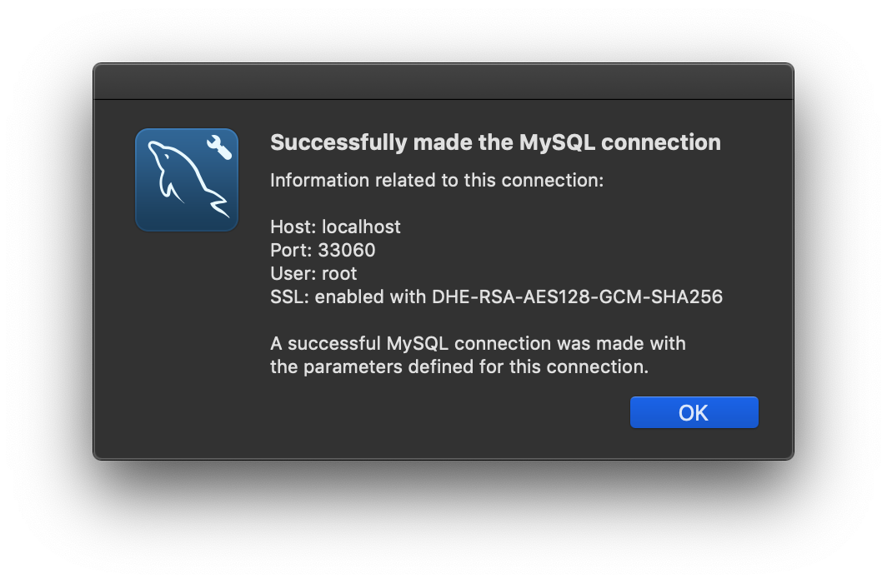Click the "SSL:" label
Image resolution: width=887 pixels, height=583 pixels.
point(290,296)
